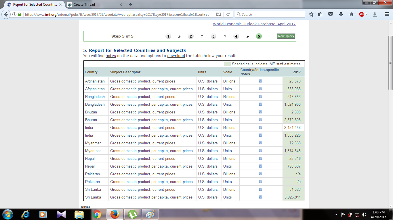Go back to the previous page
This screenshot has width=393, height=220.
6,14
